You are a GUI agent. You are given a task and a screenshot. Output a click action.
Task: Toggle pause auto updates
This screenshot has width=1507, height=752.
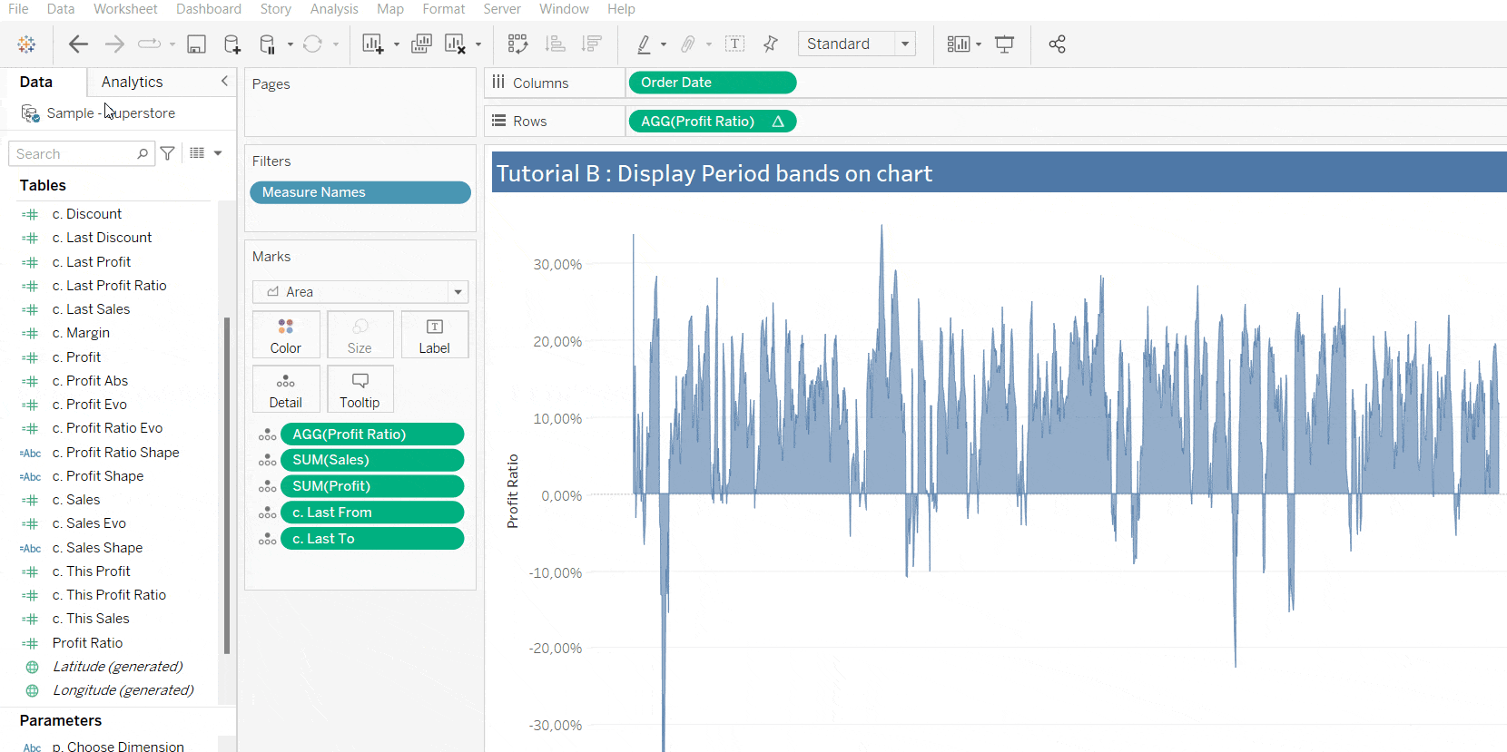pyautogui.click(x=268, y=44)
